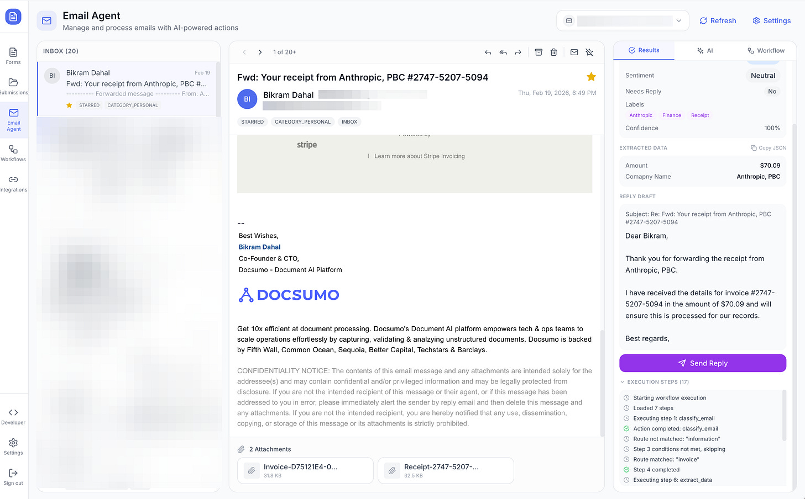Click the app logo icon in the sidebar
This screenshot has width=805, height=499.
pos(13,17)
